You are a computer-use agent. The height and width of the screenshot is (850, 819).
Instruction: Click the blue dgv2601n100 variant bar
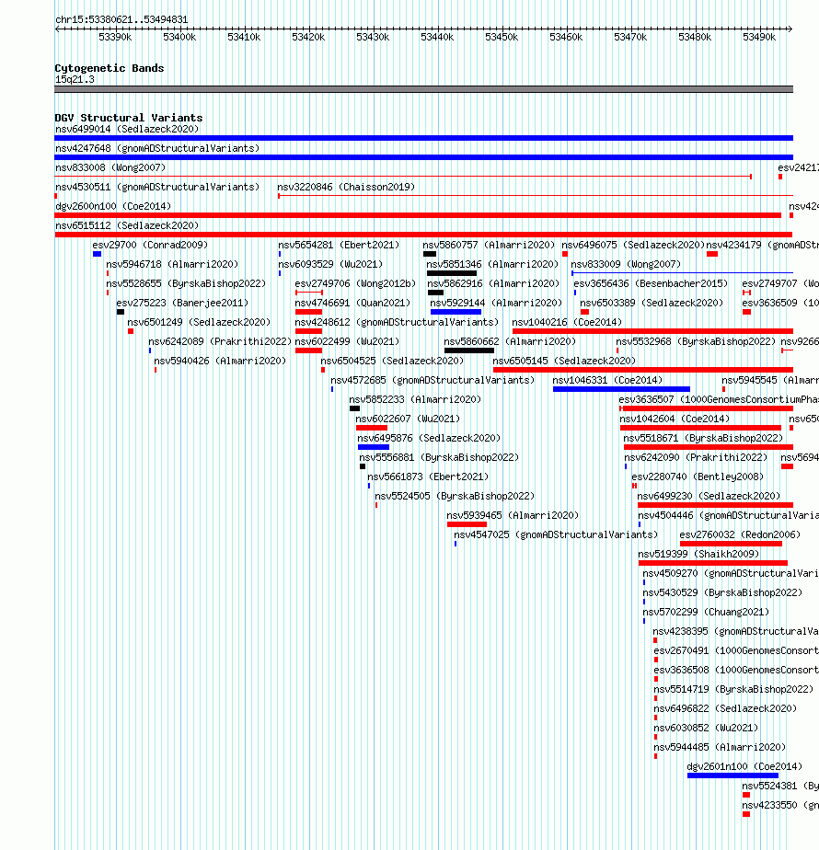tap(732, 775)
